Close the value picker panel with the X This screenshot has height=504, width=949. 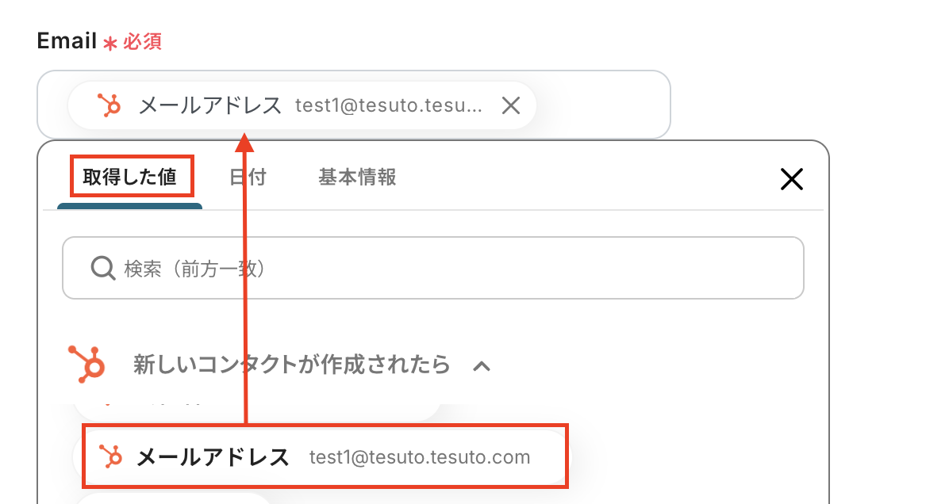[791, 179]
